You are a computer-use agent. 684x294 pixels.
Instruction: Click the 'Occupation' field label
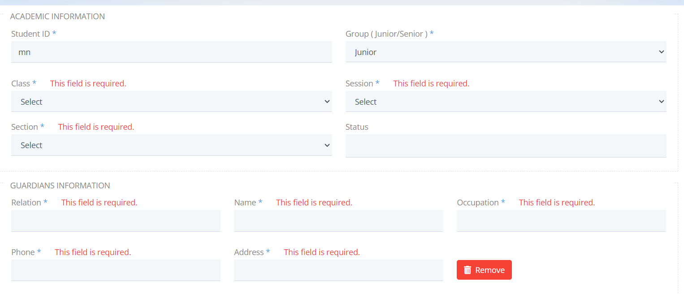click(477, 202)
